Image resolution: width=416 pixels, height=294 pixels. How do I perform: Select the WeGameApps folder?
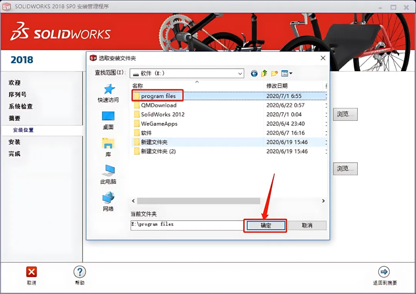[159, 124]
